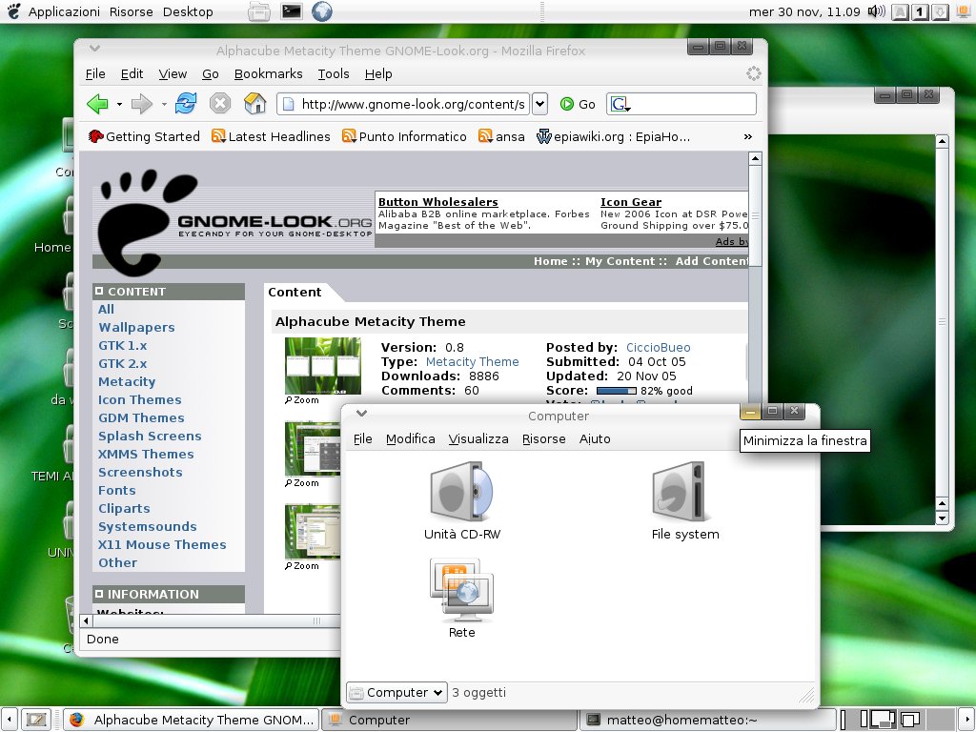This screenshot has height=732, width=976.
Task: Click the printer icon in top panel
Action: (259, 11)
